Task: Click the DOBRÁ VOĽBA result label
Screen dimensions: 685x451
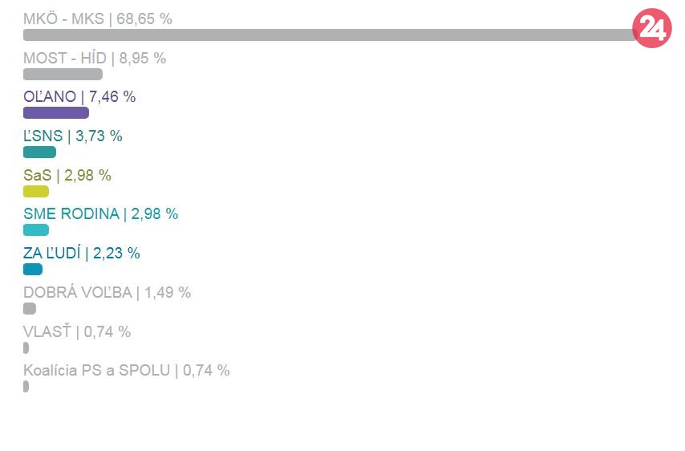Action: point(107,293)
